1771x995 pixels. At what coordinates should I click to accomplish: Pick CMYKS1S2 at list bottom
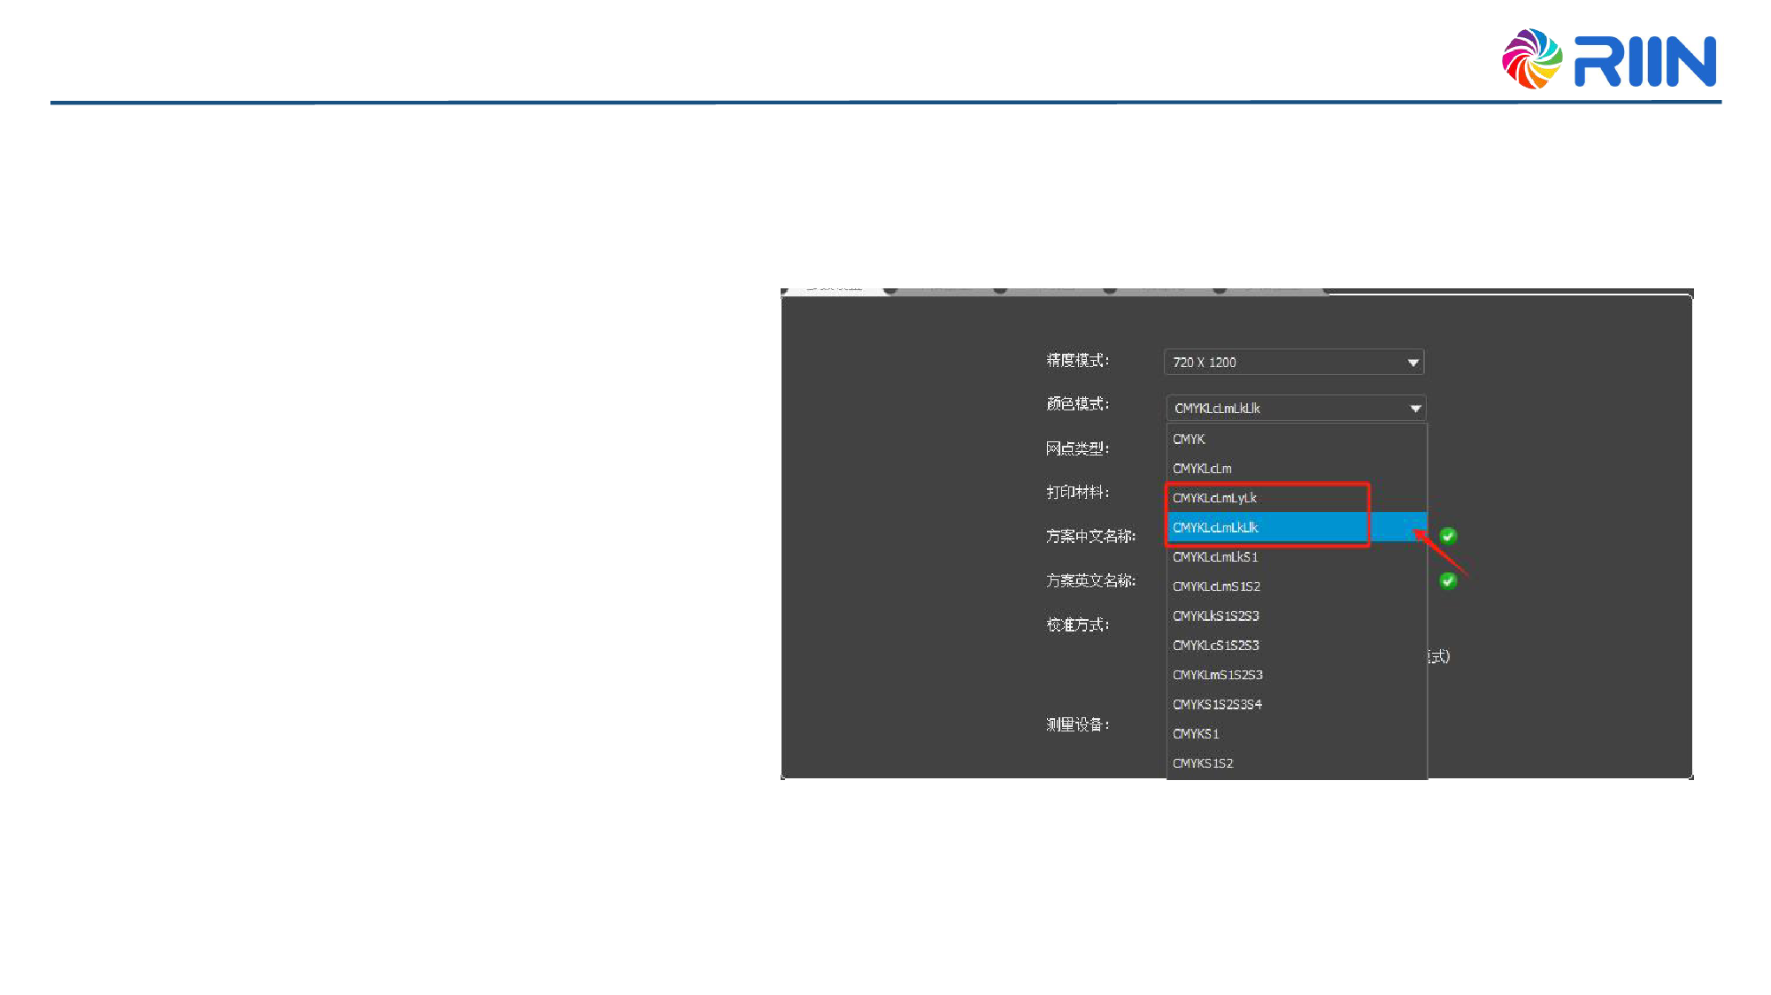click(x=1203, y=763)
